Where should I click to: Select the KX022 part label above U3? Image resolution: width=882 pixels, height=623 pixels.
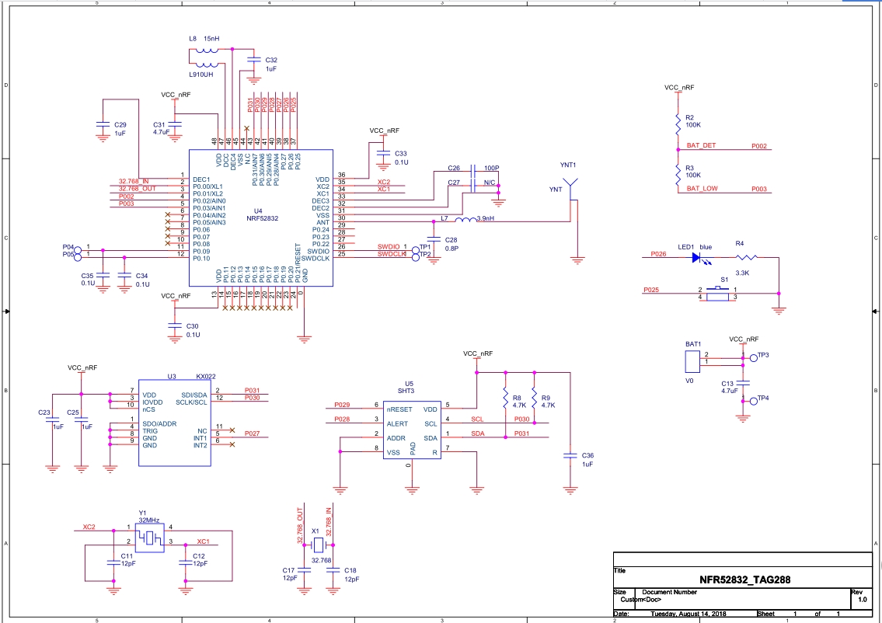click(206, 377)
